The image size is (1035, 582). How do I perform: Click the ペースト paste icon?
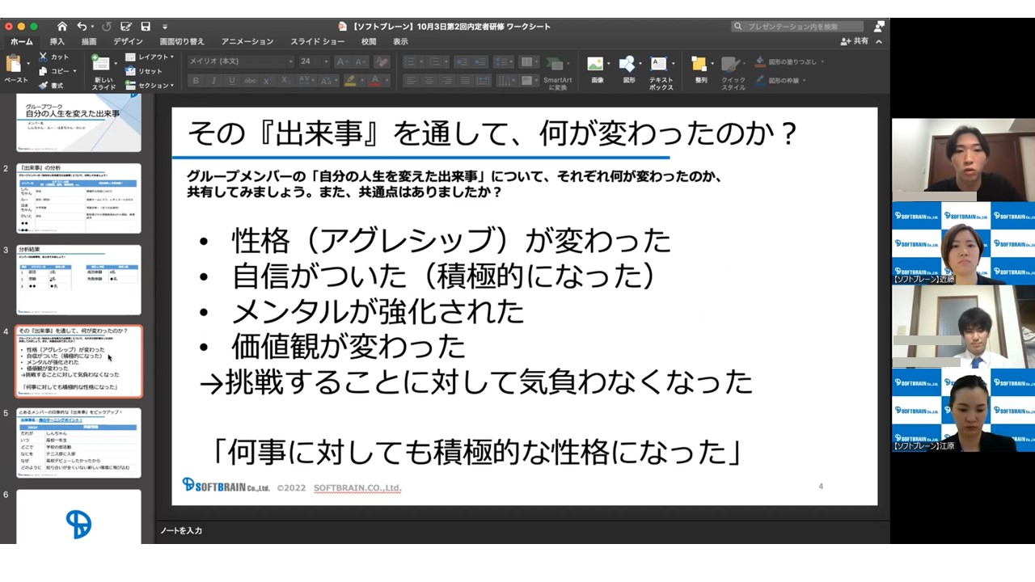(15, 68)
